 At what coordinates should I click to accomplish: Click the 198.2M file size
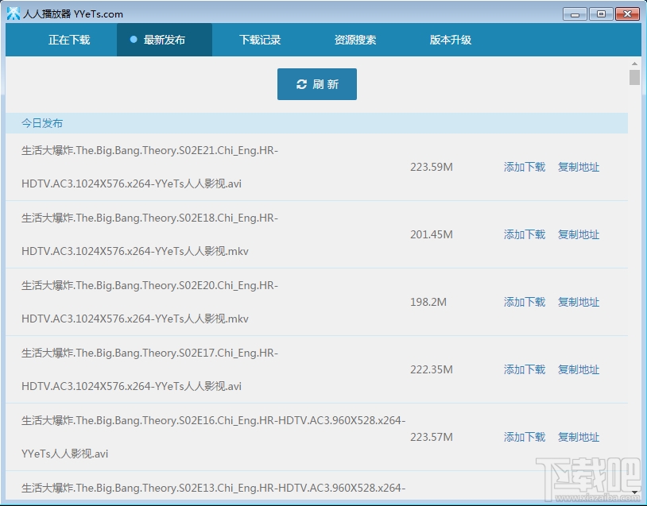(428, 303)
